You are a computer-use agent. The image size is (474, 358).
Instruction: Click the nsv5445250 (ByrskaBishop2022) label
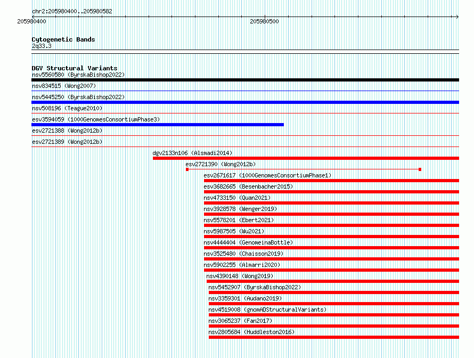coord(78,97)
